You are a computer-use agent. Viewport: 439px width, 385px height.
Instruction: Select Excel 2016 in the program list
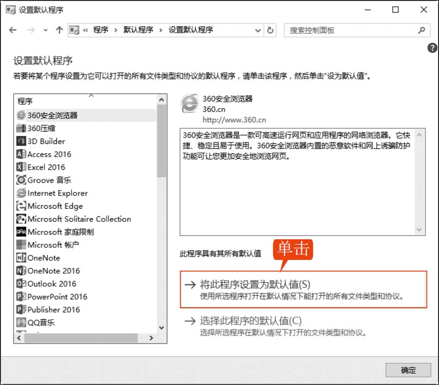point(86,167)
